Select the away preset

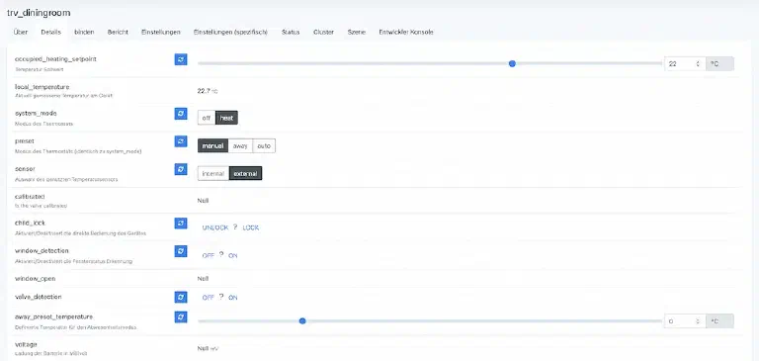(x=240, y=145)
